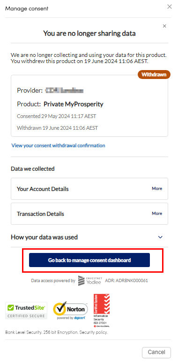The image size is (178, 363).
Task: Click the Envestnet Yodlee logo
Action: click(89, 280)
